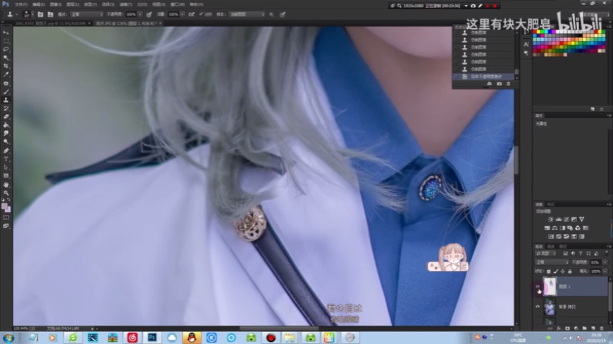Open the blend Mode dropdown in options bar
Viewport: 613px width, 344px height.
87,15
